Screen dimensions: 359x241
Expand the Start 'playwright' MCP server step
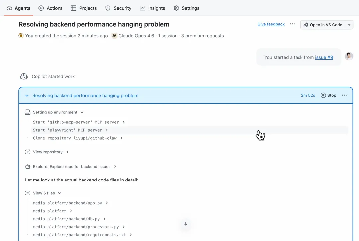107,130
